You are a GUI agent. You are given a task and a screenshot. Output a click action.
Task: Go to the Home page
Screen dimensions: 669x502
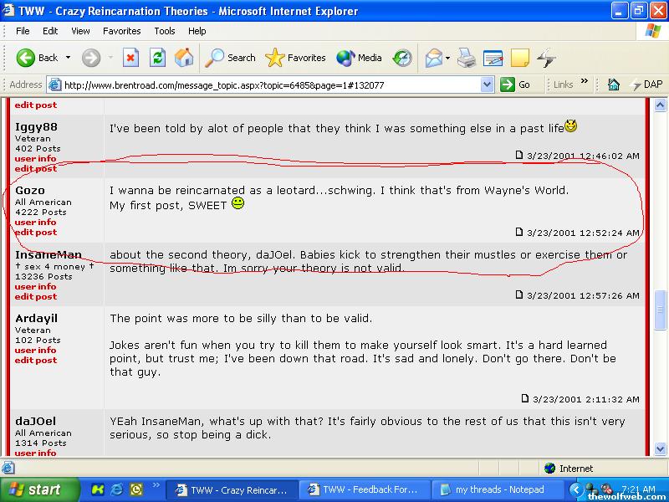pos(184,58)
